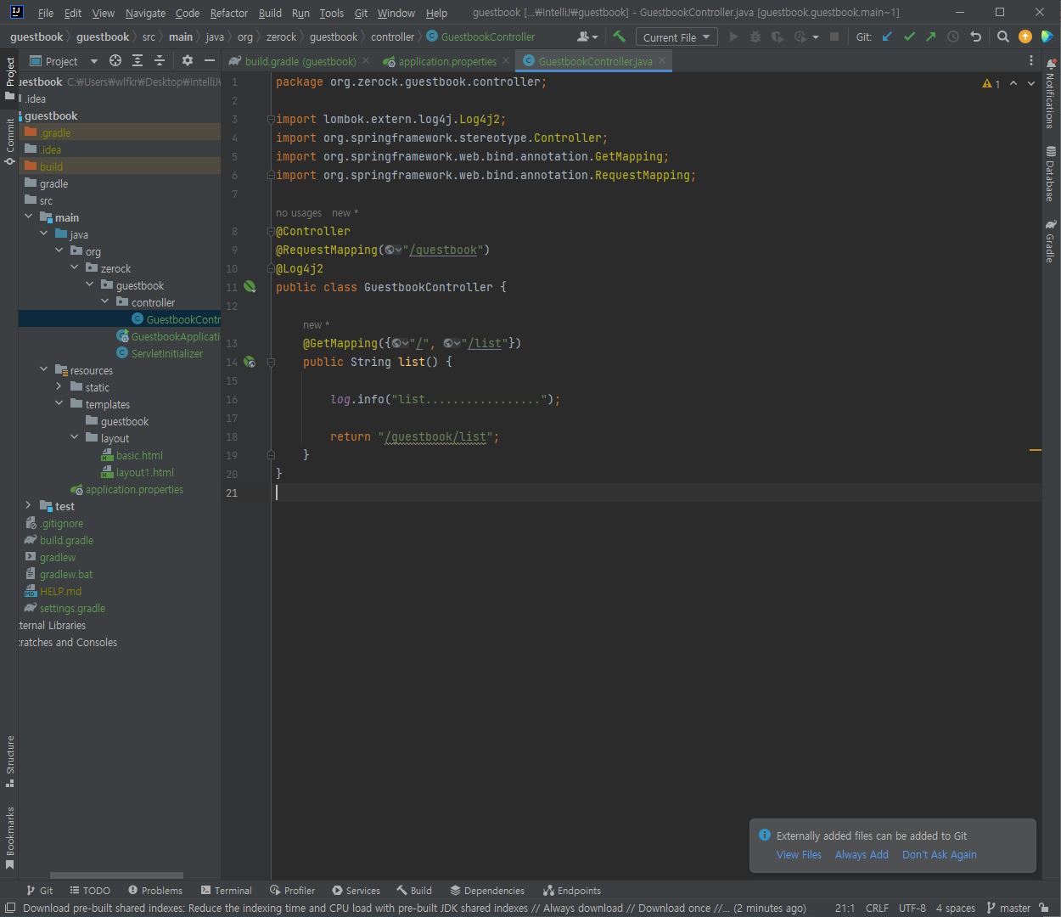Open the Navigate menu

tap(145, 13)
